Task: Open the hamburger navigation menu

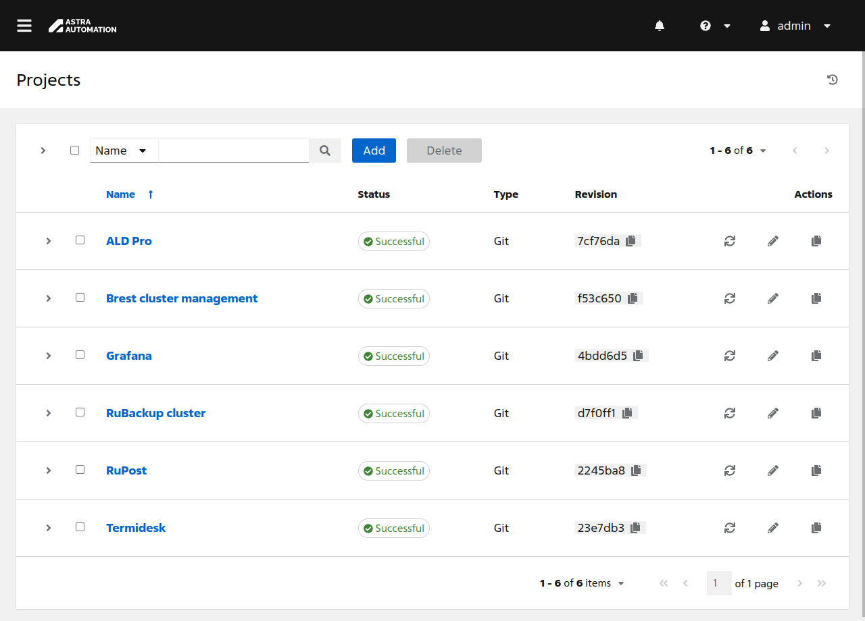Action: coord(24,26)
